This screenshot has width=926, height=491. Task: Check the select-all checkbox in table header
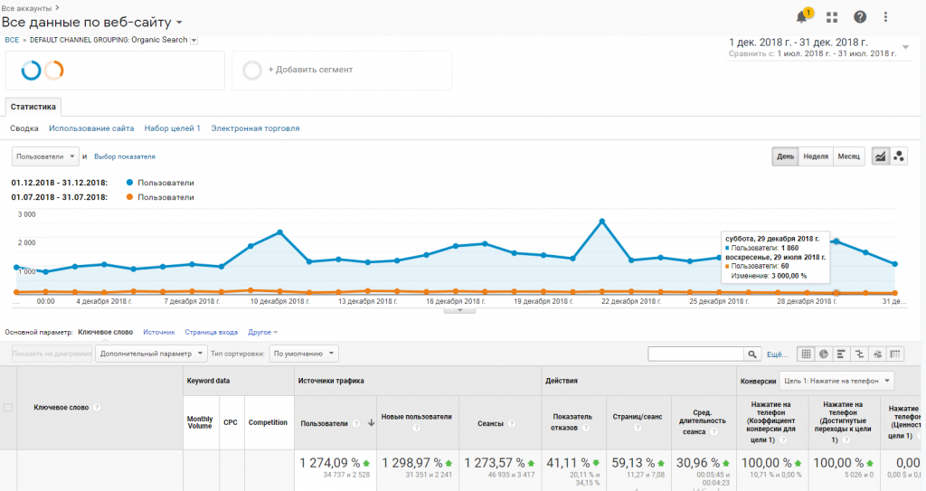coord(8,408)
